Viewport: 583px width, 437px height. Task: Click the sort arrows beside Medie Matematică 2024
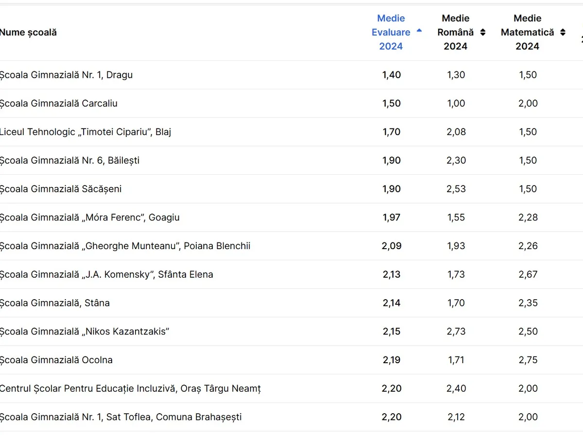pyautogui.click(x=563, y=33)
